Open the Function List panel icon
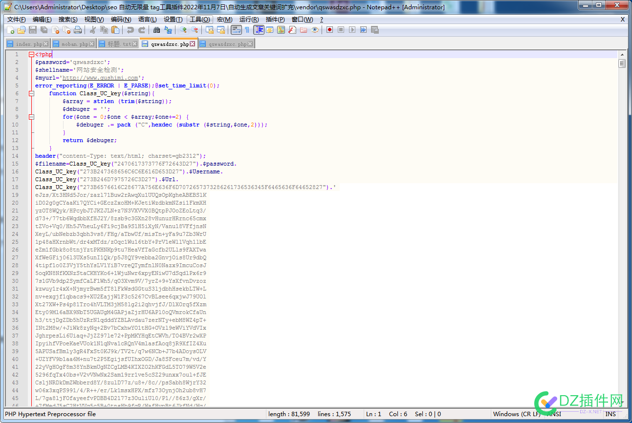The height and width of the screenshot is (423, 632). [x=292, y=30]
